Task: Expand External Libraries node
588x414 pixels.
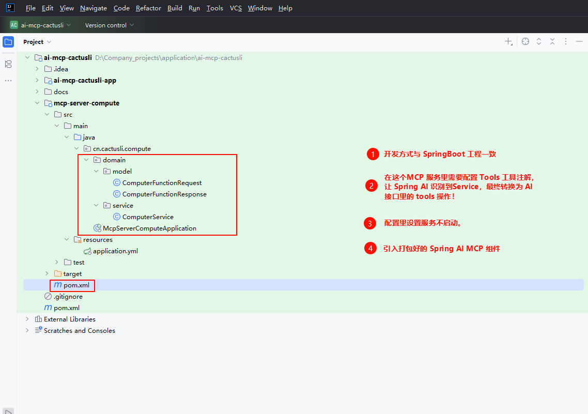Action: tap(27, 319)
